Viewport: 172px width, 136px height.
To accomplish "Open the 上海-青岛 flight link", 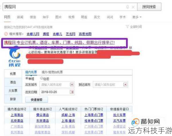I will pos(68,127).
